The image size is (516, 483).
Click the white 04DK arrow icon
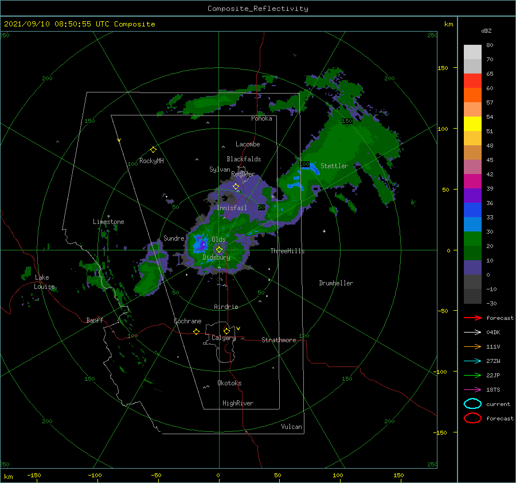pyautogui.click(x=472, y=332)
